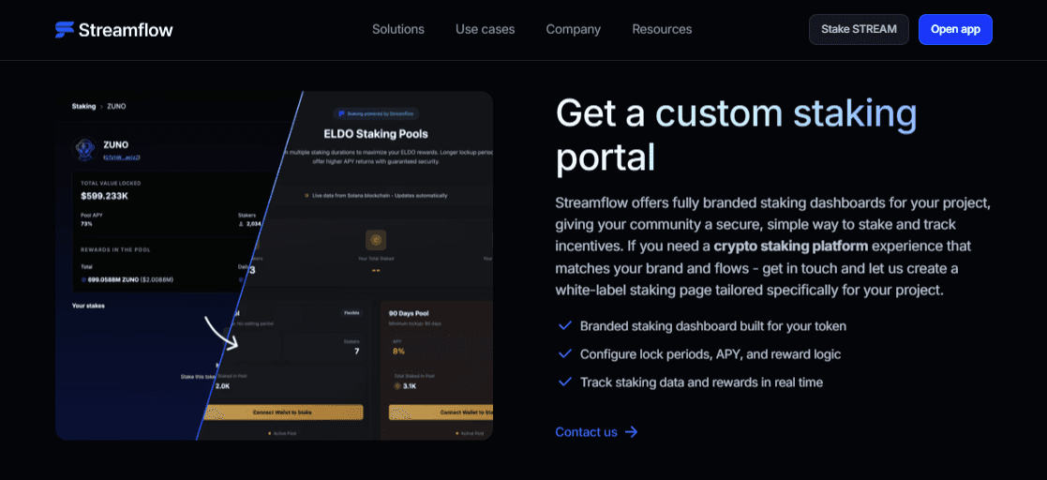Click the 3.1K total staked value
The image size is (1047, 480).
[409, 386]
